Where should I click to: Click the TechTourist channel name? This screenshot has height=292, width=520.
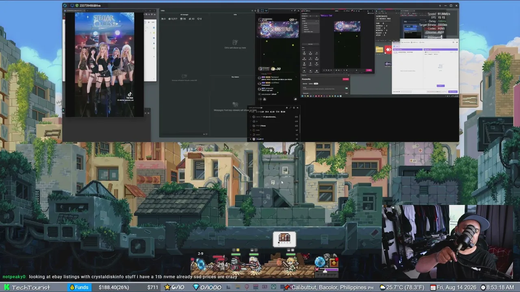(31, 287)
